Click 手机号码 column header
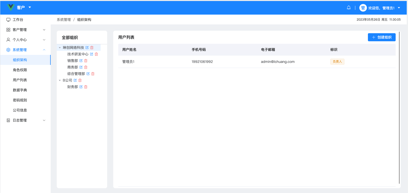408x193 pixels. (199, 50)
